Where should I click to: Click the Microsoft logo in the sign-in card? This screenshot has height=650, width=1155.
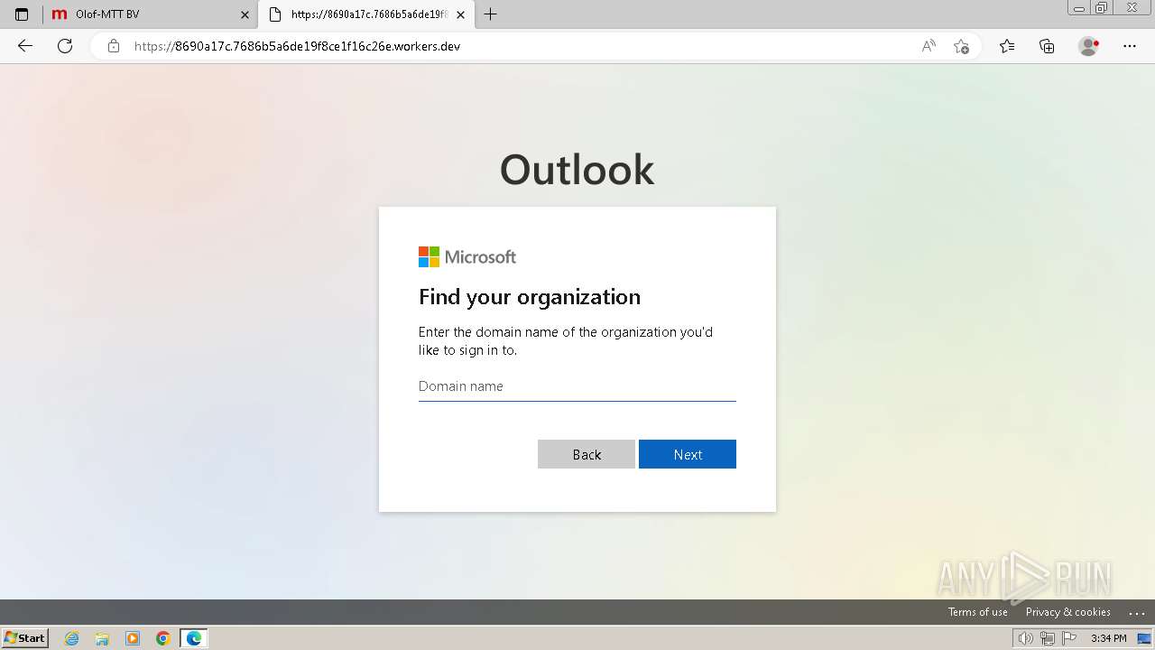(x=467, y=257)
